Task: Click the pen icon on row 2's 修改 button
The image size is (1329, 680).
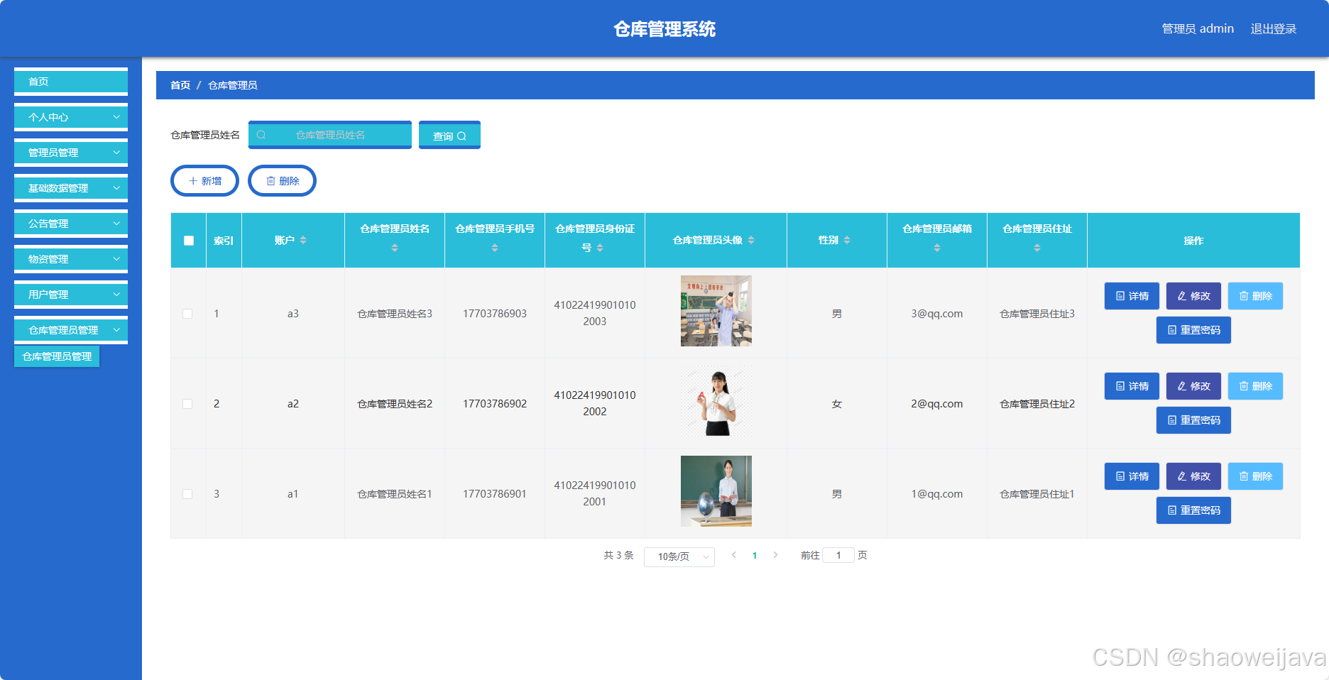Action: pyautogui.click(x=1182, y=386)
